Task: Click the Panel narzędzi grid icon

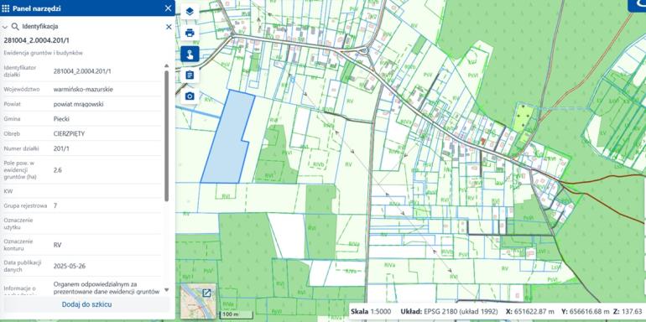Action: point(6,8)
